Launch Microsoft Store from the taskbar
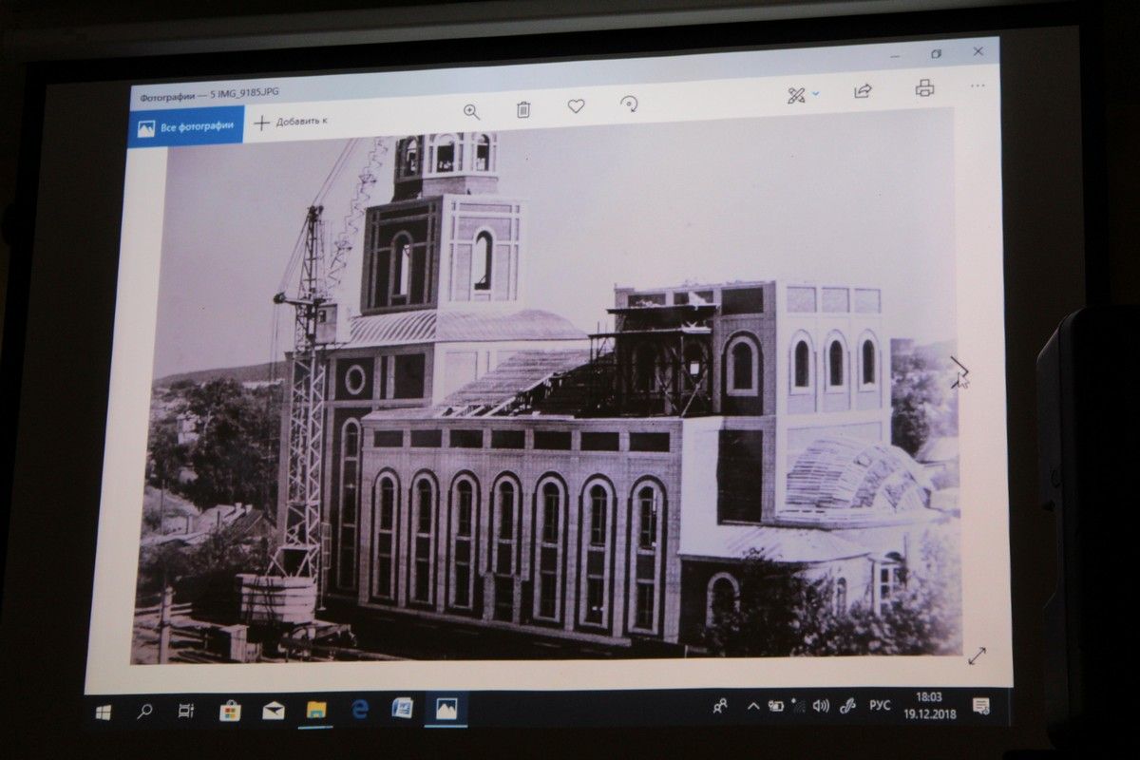1140x760 pixels. pyautogui.click(x=229, y=711)
